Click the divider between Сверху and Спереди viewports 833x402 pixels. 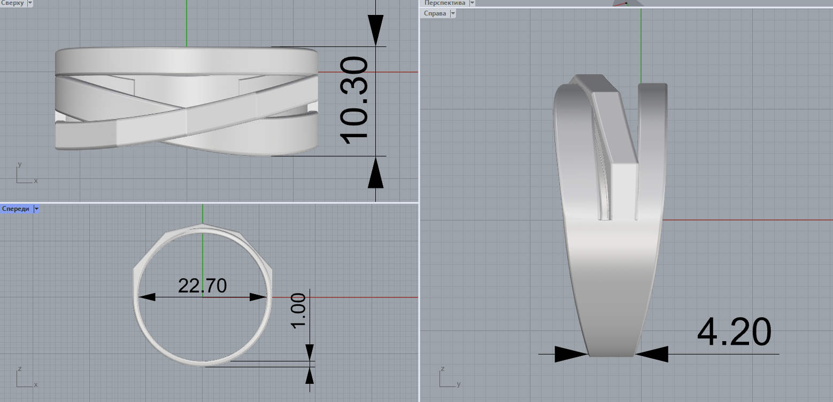pos(209,202)
